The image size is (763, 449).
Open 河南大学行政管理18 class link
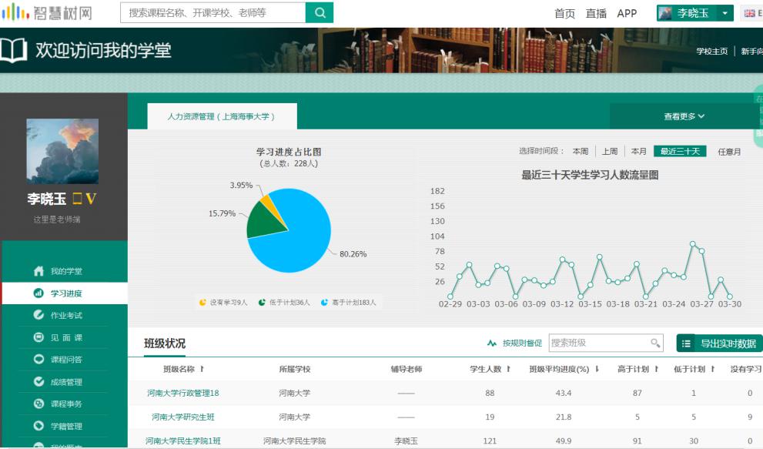tap(183, 394)
